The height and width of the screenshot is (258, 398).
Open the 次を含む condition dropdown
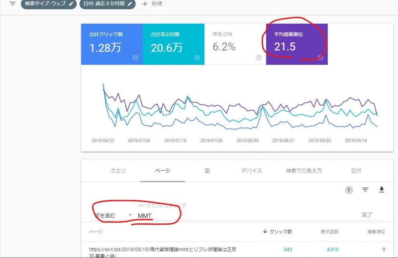(113, 216)
